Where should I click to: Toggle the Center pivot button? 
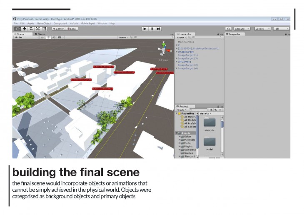click(58, 29)
